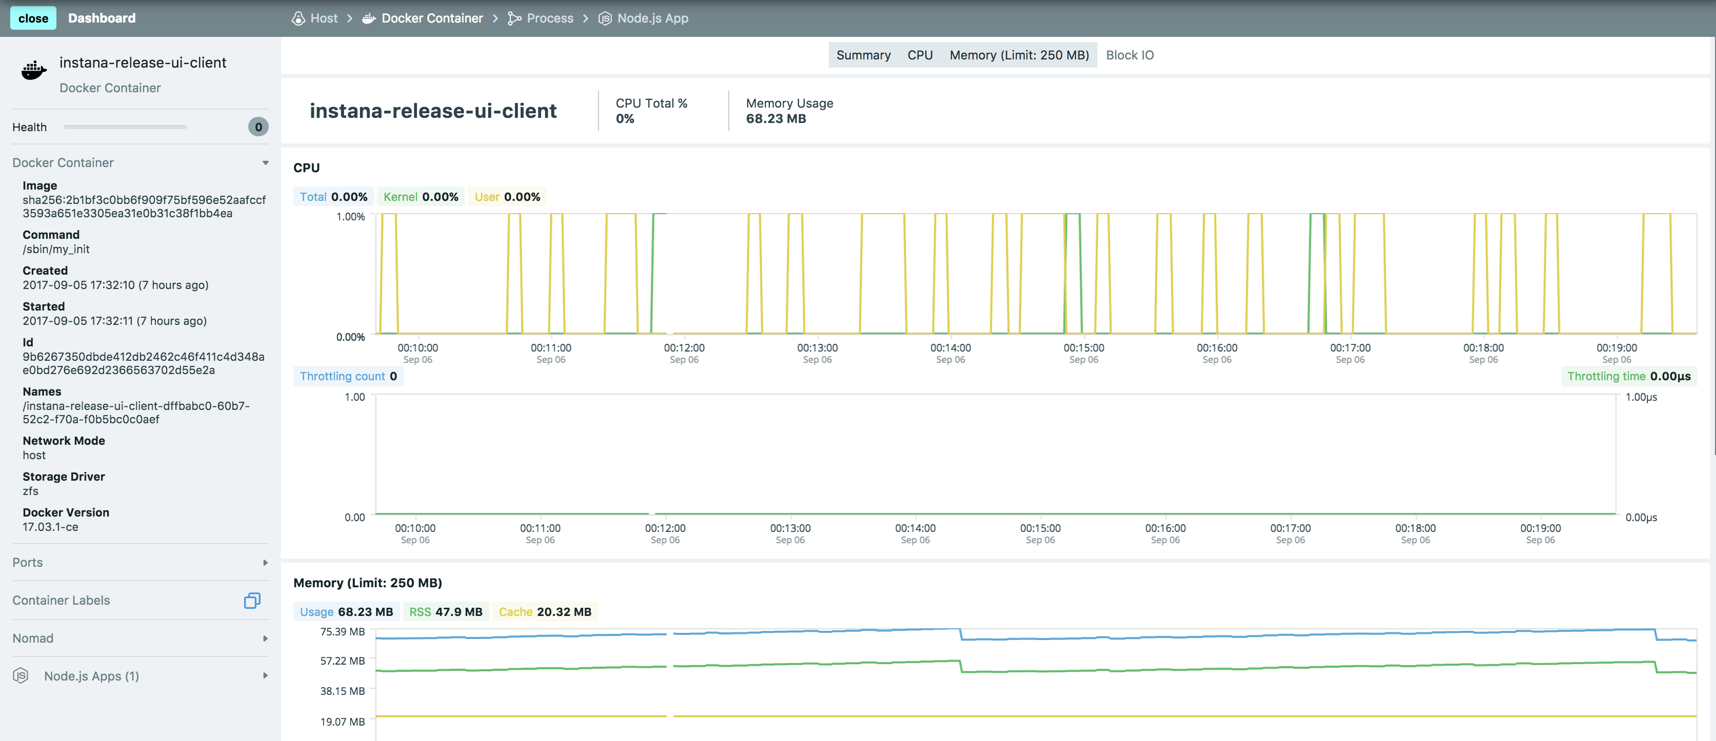Click the Docker whale breadcrumb icon
Screen dimensions: 1716x741
point(368,18)
